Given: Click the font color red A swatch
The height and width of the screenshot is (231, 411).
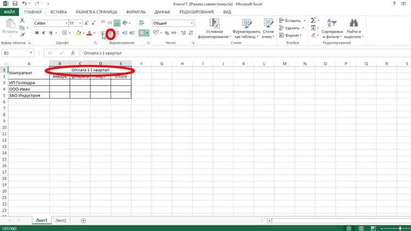Looking at the screenshot, I should tap(89, 33).
